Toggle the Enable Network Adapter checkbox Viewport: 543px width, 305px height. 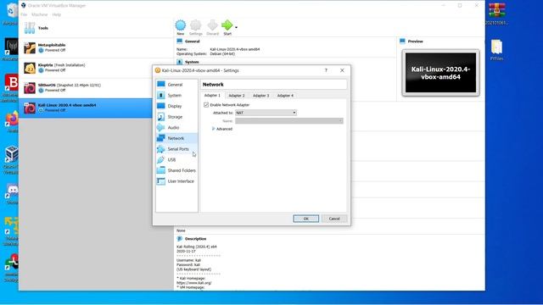tap(206, 105)
